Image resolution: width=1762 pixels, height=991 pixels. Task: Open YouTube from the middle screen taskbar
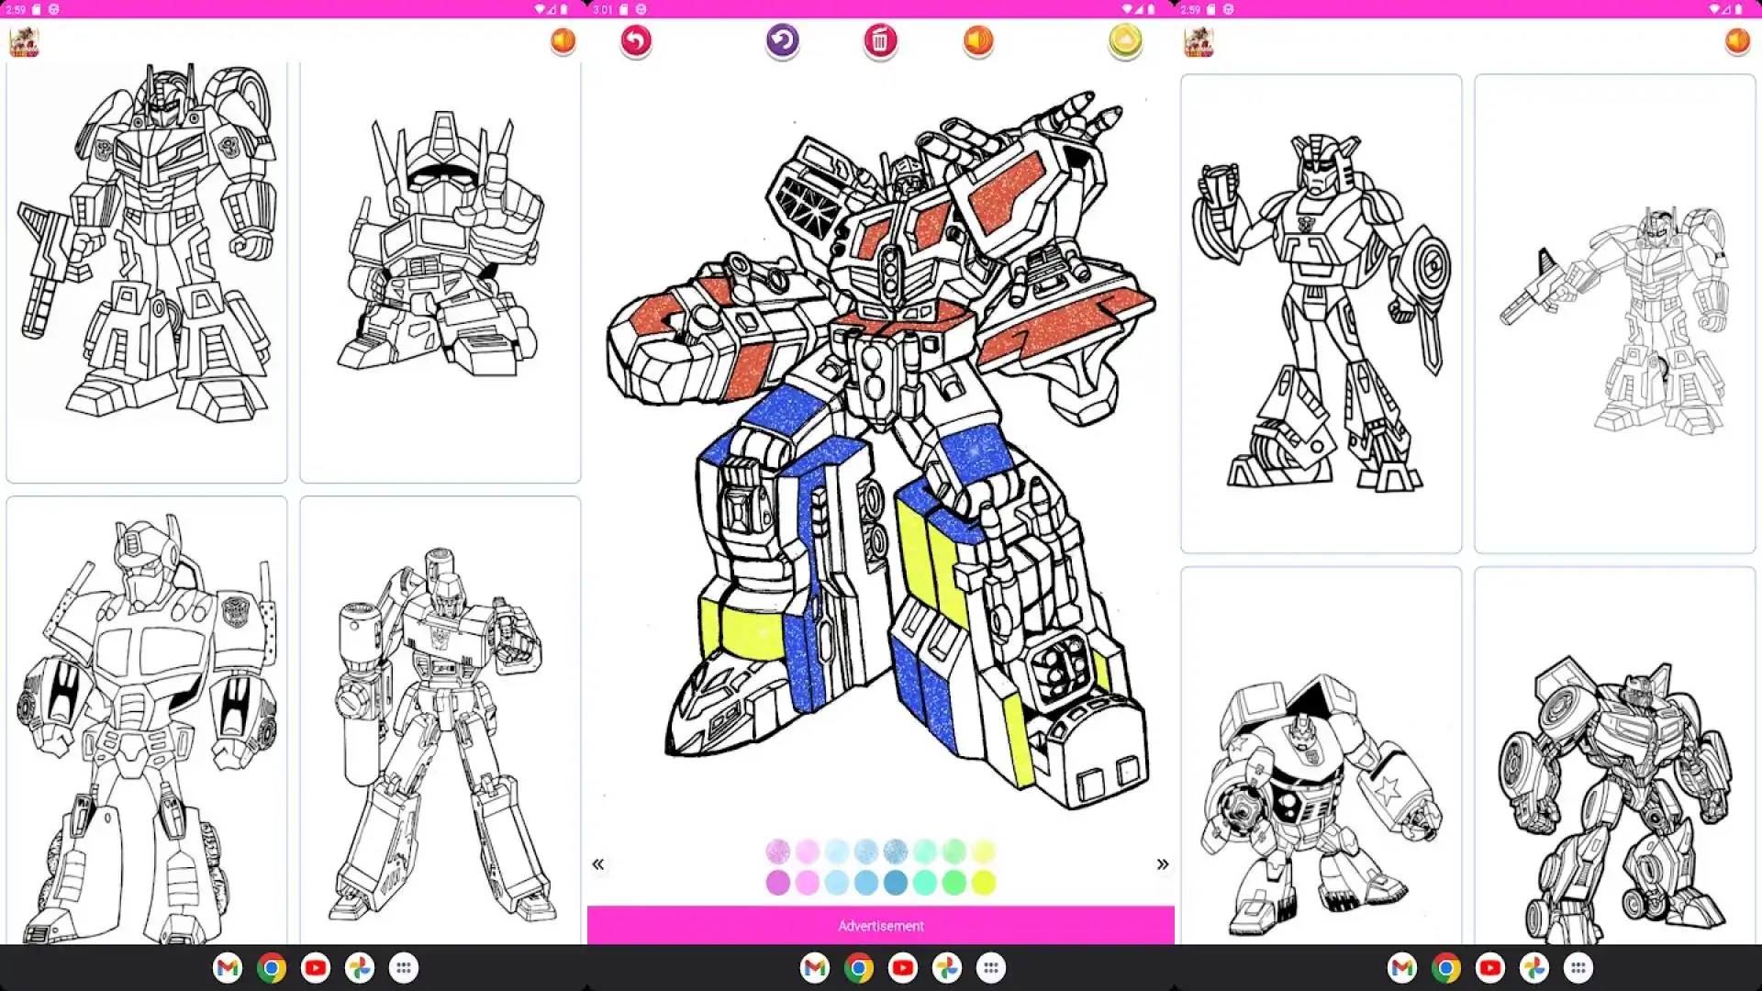tap(903, 968)
